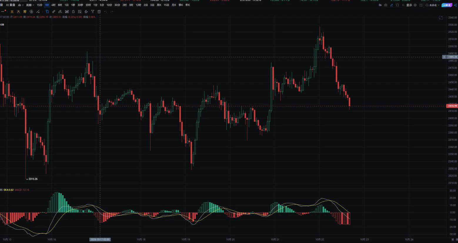Click the DEA:5.62 indicator label
Viewport: 458px width, 243px height.
8,190
